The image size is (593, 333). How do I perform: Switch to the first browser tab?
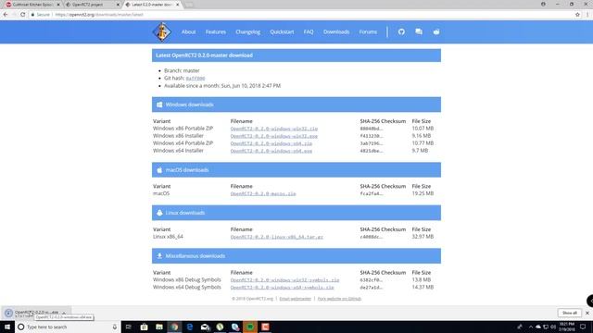(32, 5)
